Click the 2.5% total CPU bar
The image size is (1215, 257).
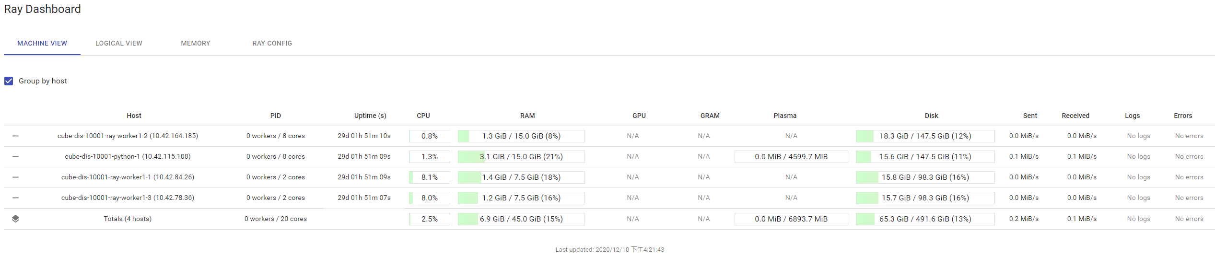(430, 219)
